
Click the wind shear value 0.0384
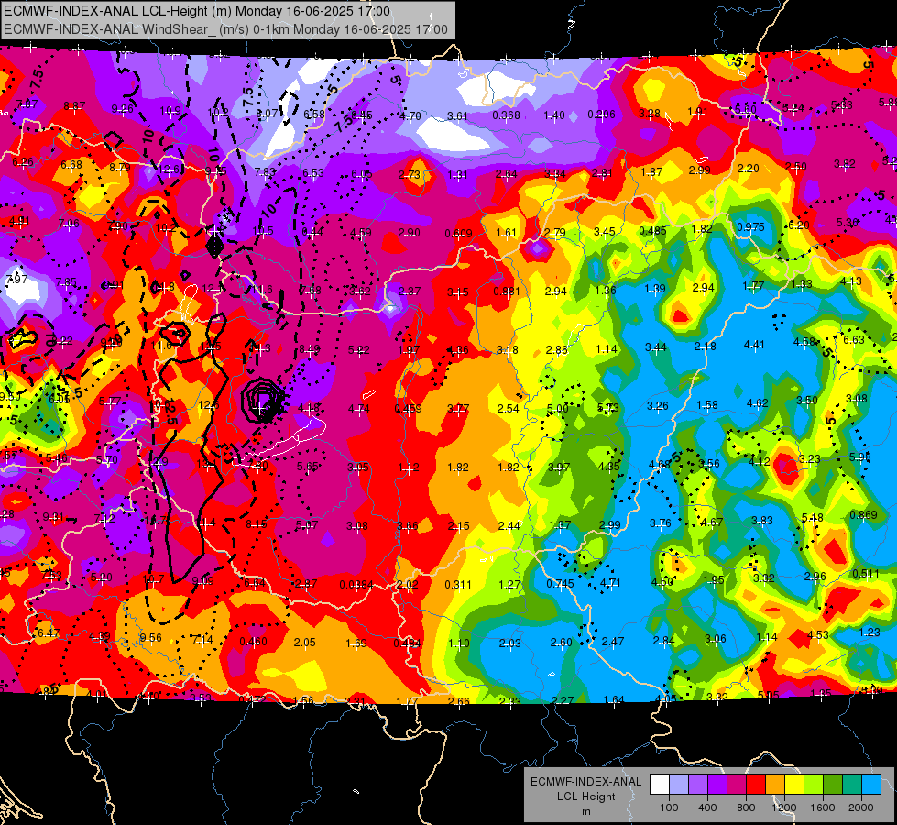click(356, 585)
